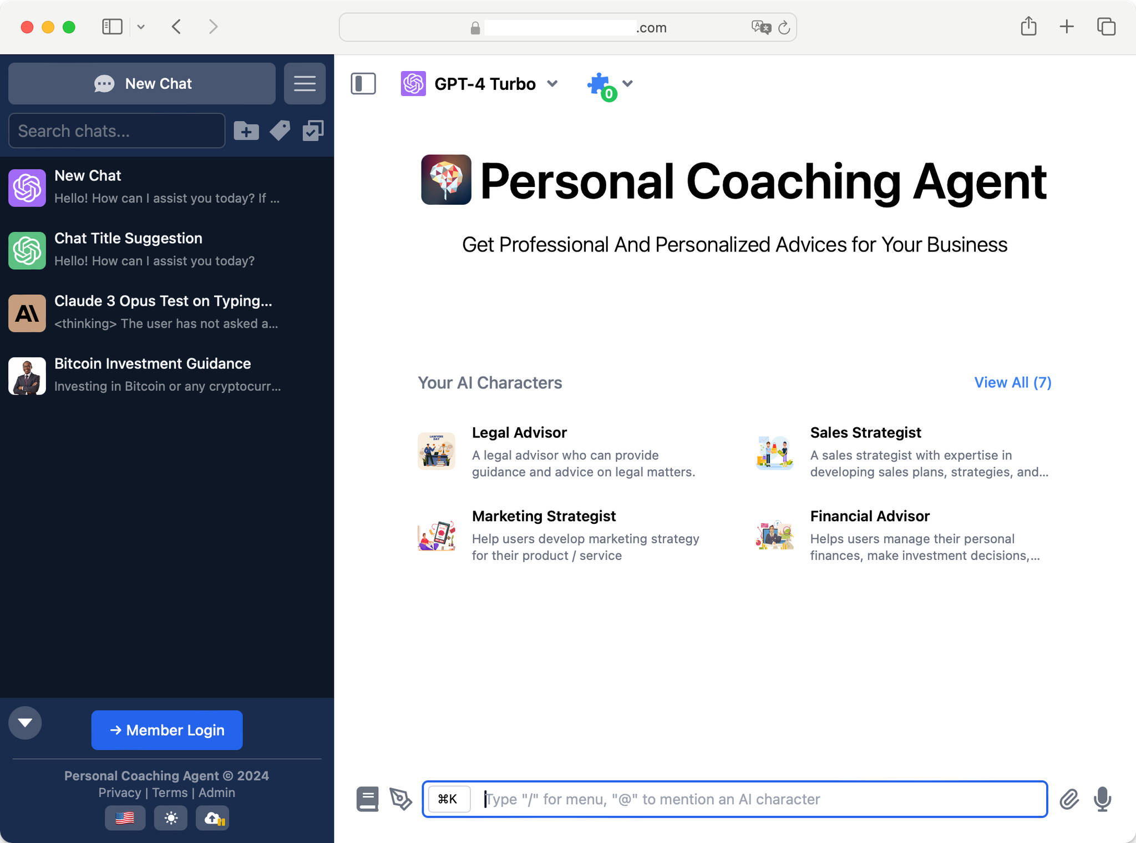Open the Privacy link

click(x=120, y=792)
